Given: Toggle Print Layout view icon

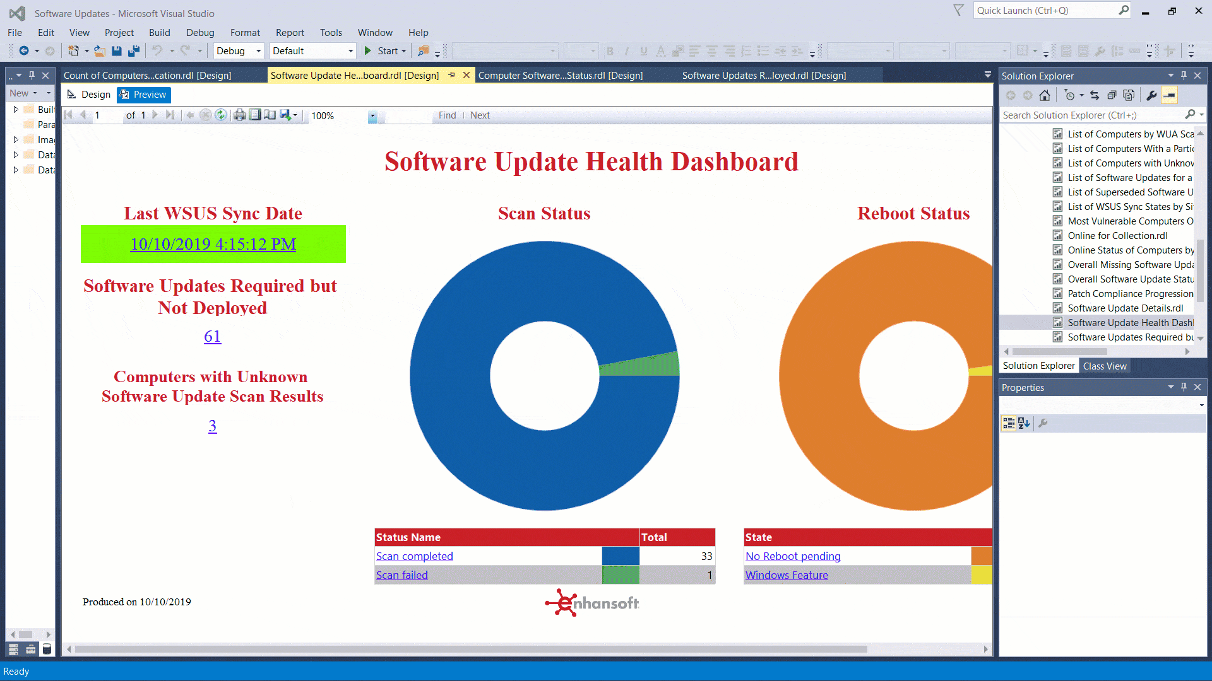Looking at the screenshot, I should (254, 115).
